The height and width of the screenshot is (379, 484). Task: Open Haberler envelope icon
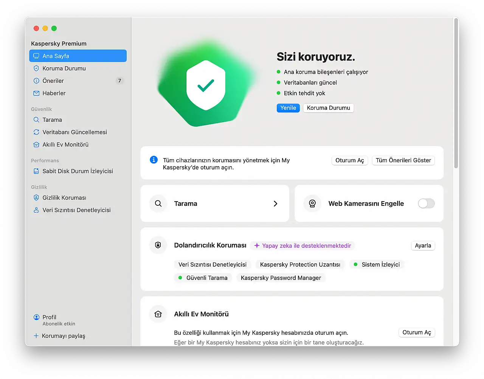[36, 93]
